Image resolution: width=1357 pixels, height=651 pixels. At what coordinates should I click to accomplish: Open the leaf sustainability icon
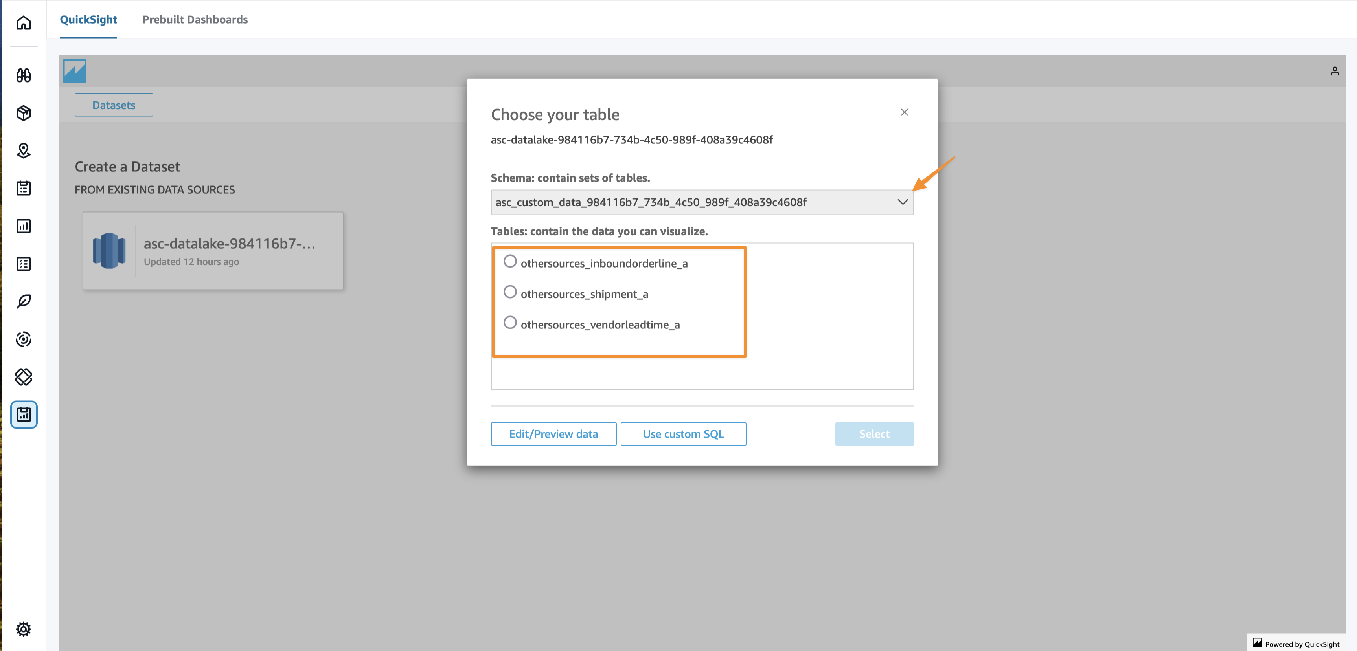click(23, 302)
